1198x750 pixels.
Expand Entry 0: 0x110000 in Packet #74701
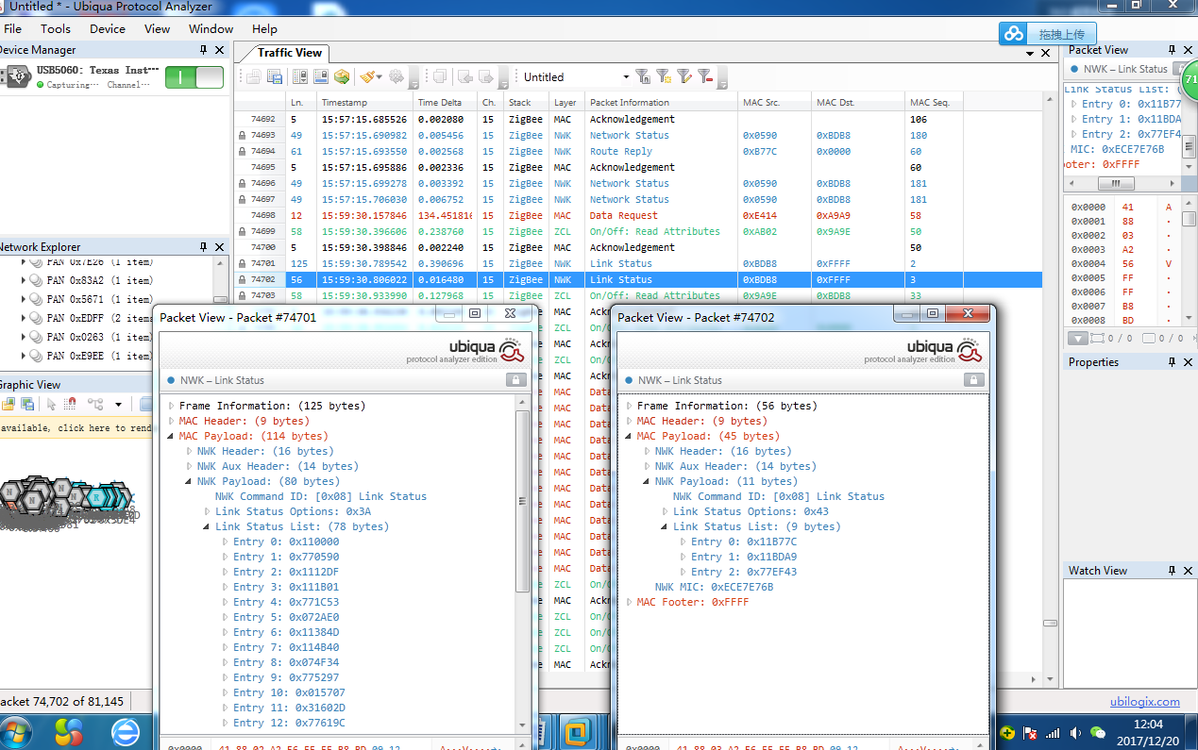click(226, 542)
